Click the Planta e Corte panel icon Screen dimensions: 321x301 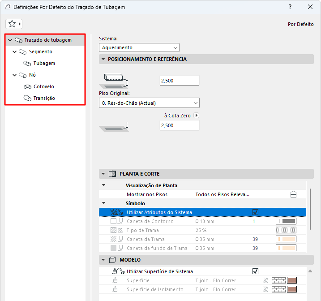coord(112,174)
